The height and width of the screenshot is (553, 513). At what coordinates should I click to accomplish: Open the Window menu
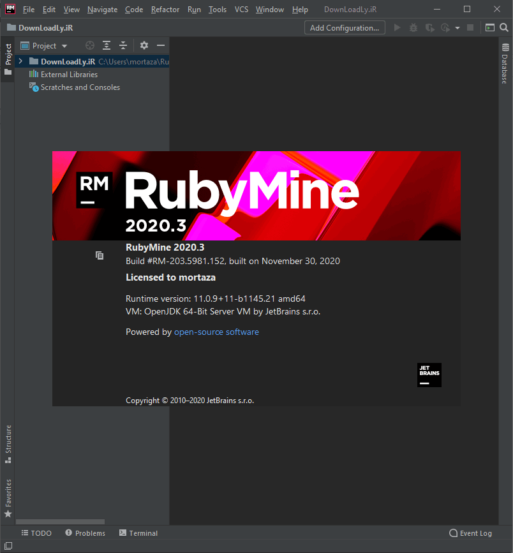point(269,10)
